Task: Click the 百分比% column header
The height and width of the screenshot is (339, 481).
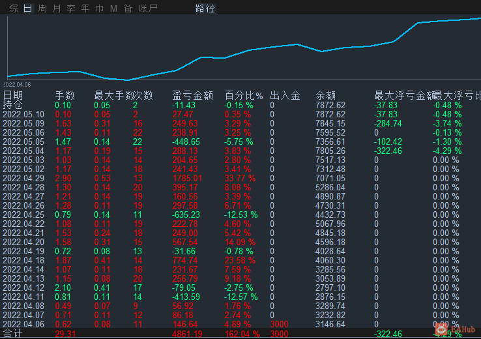Action: tap(244, 95)
